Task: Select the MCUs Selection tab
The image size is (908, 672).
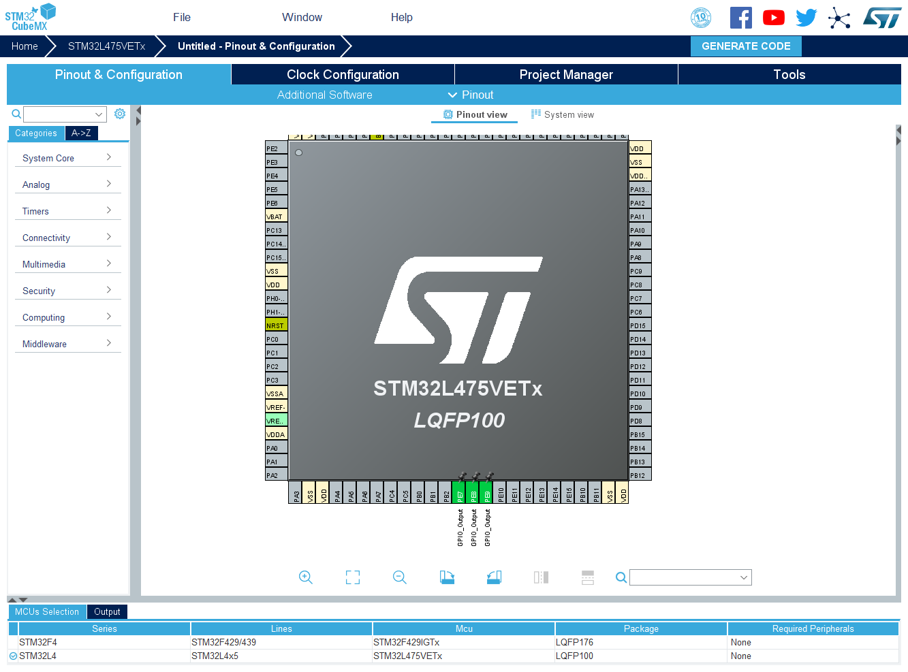Action: click(47, 611)
